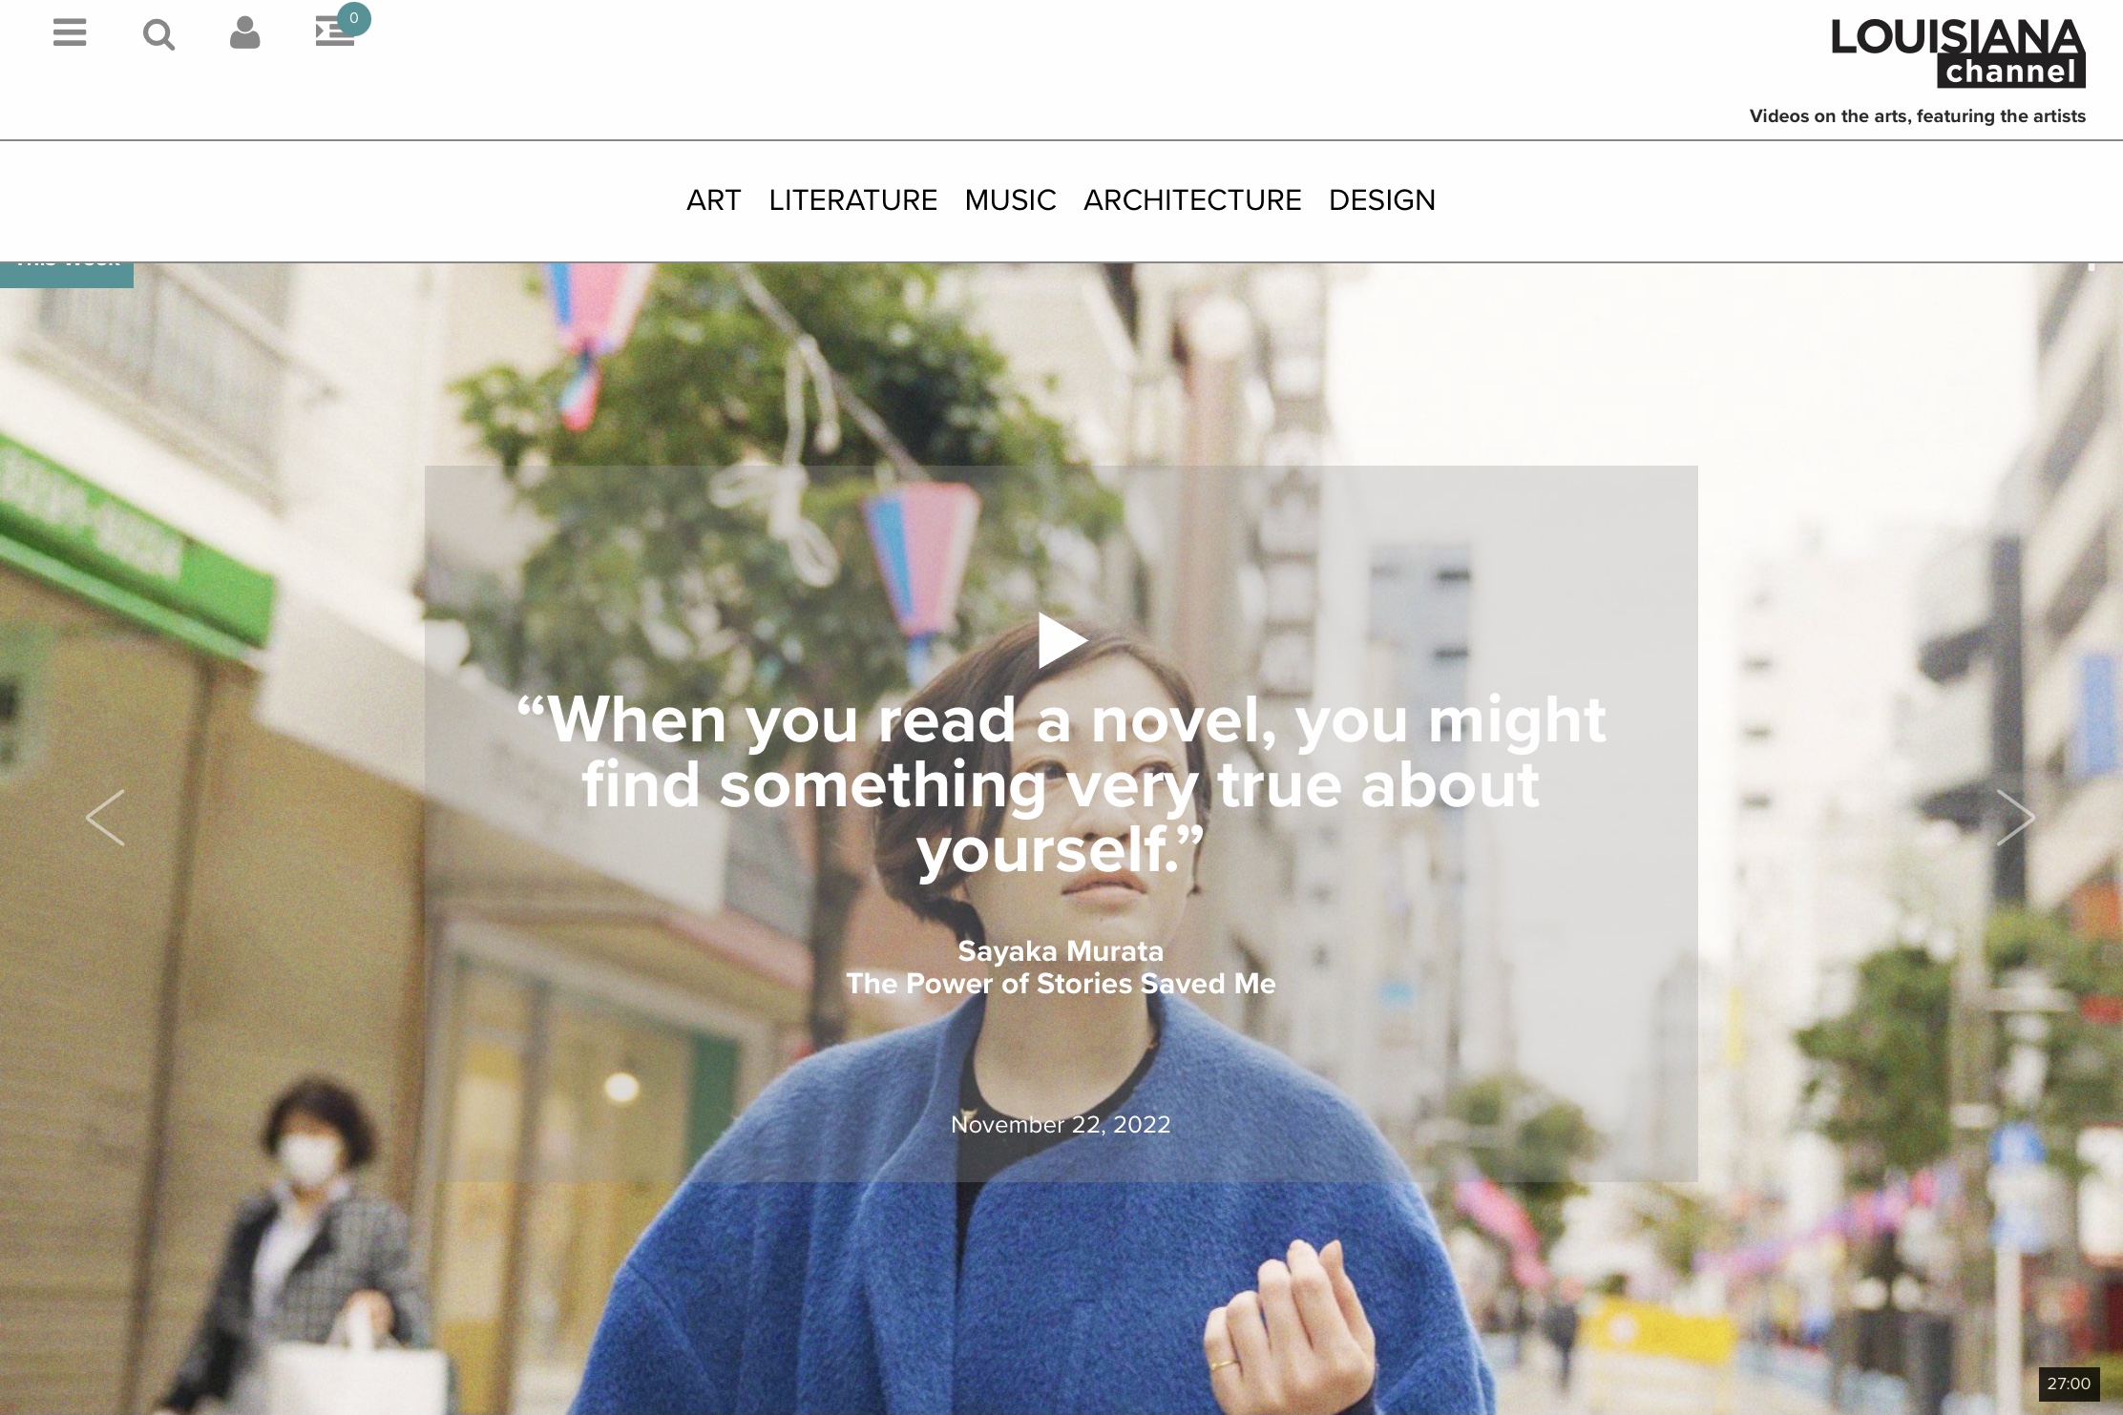Click the 27:00 duration badge
The height and width of the screenshot is (1415, 2123).
(2069, 1384)
